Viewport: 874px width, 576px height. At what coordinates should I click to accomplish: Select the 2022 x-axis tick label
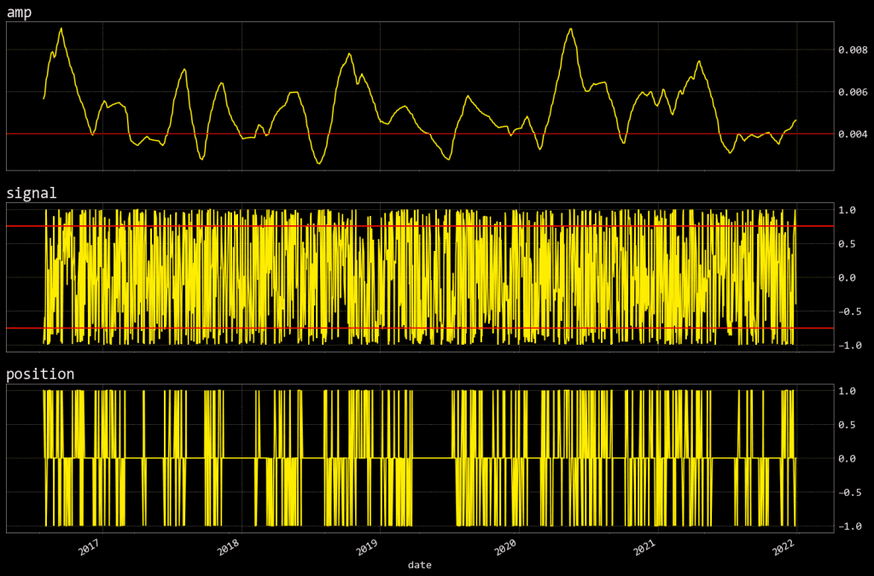(x=784, y=547)
